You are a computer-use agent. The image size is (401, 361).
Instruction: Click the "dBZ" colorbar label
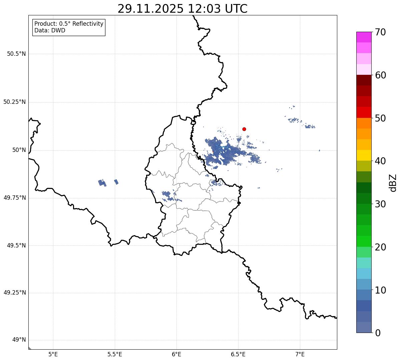click(393, 182)
